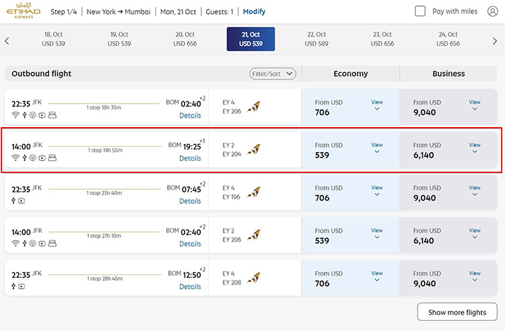Viewport: 505px width, 331px height.
Task: Click seat icon on 19:25 arrival flight
Action: (52, 157)
